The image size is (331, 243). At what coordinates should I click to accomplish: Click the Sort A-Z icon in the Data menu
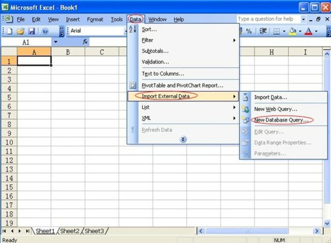133,29
